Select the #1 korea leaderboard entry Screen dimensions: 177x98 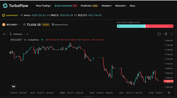[33, 15]
